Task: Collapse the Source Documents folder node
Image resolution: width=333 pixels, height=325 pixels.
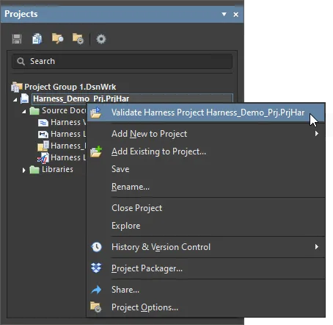Action: 24,112
